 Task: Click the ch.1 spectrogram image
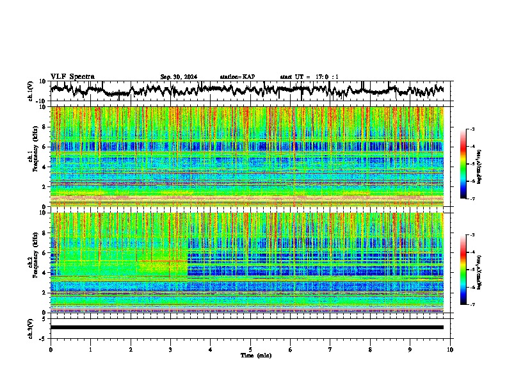[247, 156]
